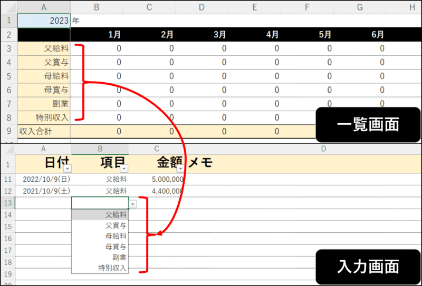Select the amount cell 5,000,000
Image resolution: width=422 pixels, height=286 pixels.
coord(157,179)
